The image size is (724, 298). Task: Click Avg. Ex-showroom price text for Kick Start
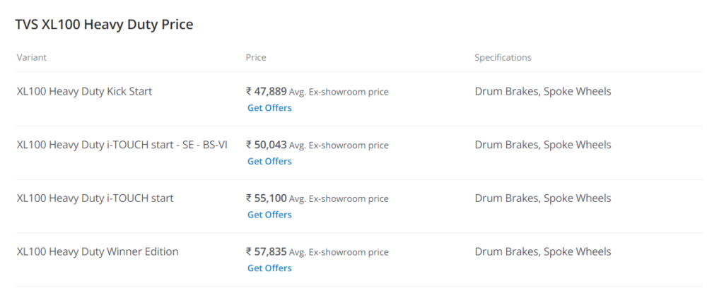tap(339, 92)
